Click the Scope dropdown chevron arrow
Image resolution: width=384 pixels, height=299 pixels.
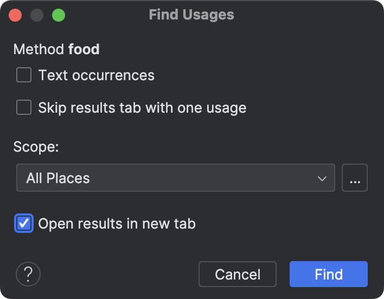pyautogui.click(x=322, y=178)
